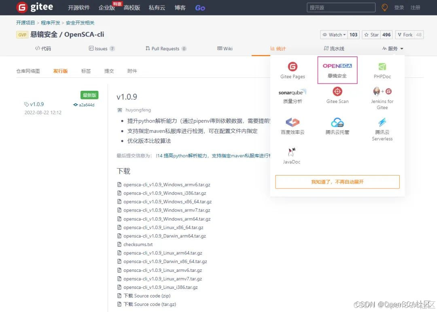Click 私有云 in top navigation
The height and width of the screenshot is (312, 437).
pos(157,8)
